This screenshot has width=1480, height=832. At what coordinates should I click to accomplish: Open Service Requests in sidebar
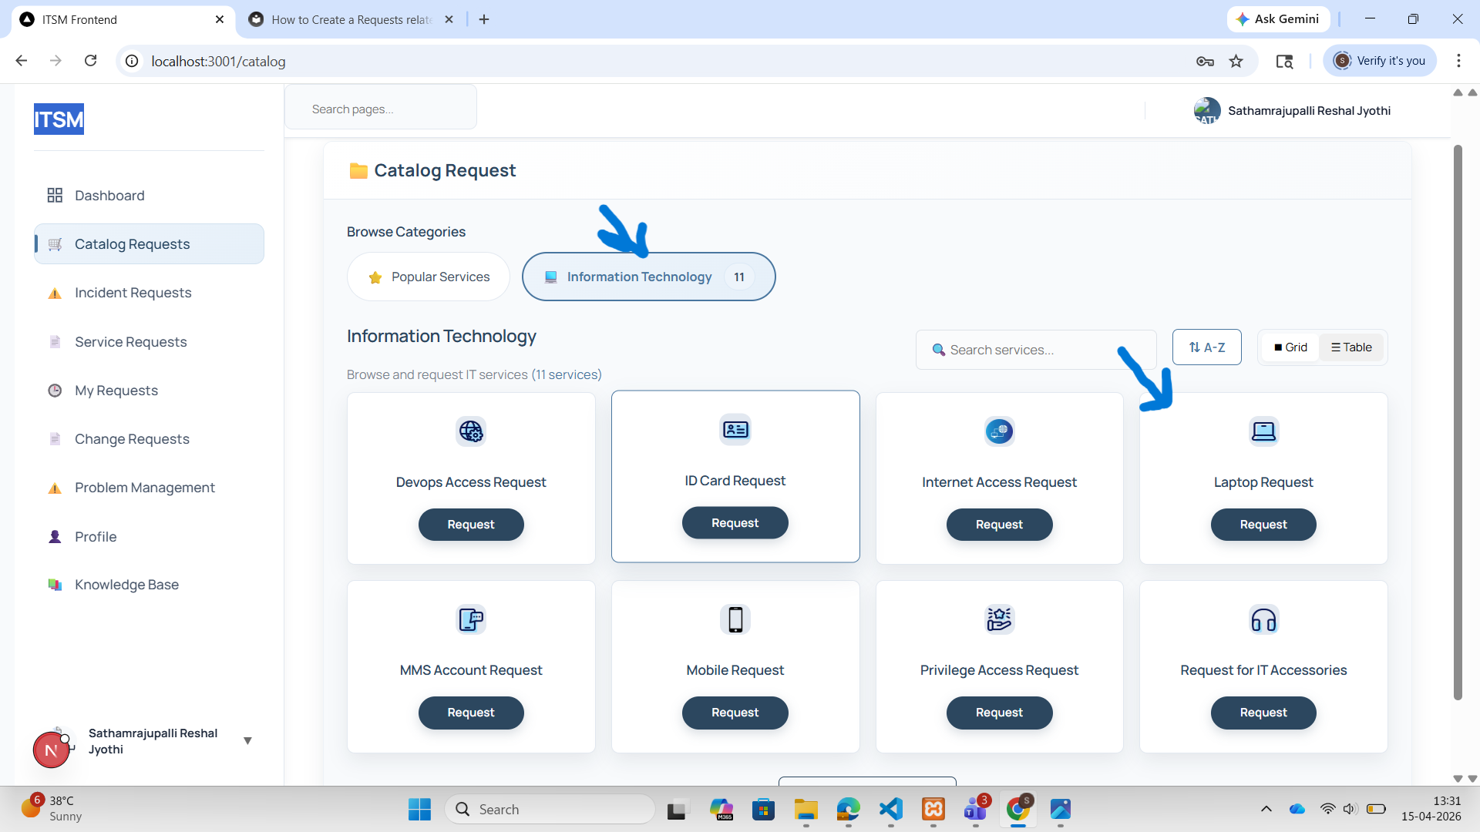click(x=149, y=342)
